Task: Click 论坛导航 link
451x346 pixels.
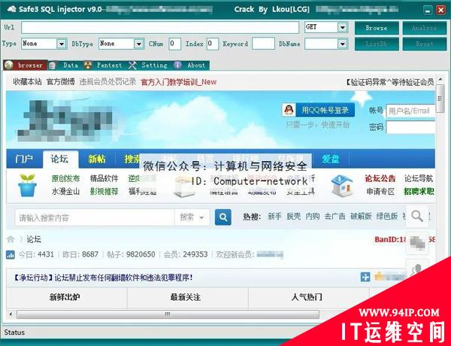Action: pos(419,179)
